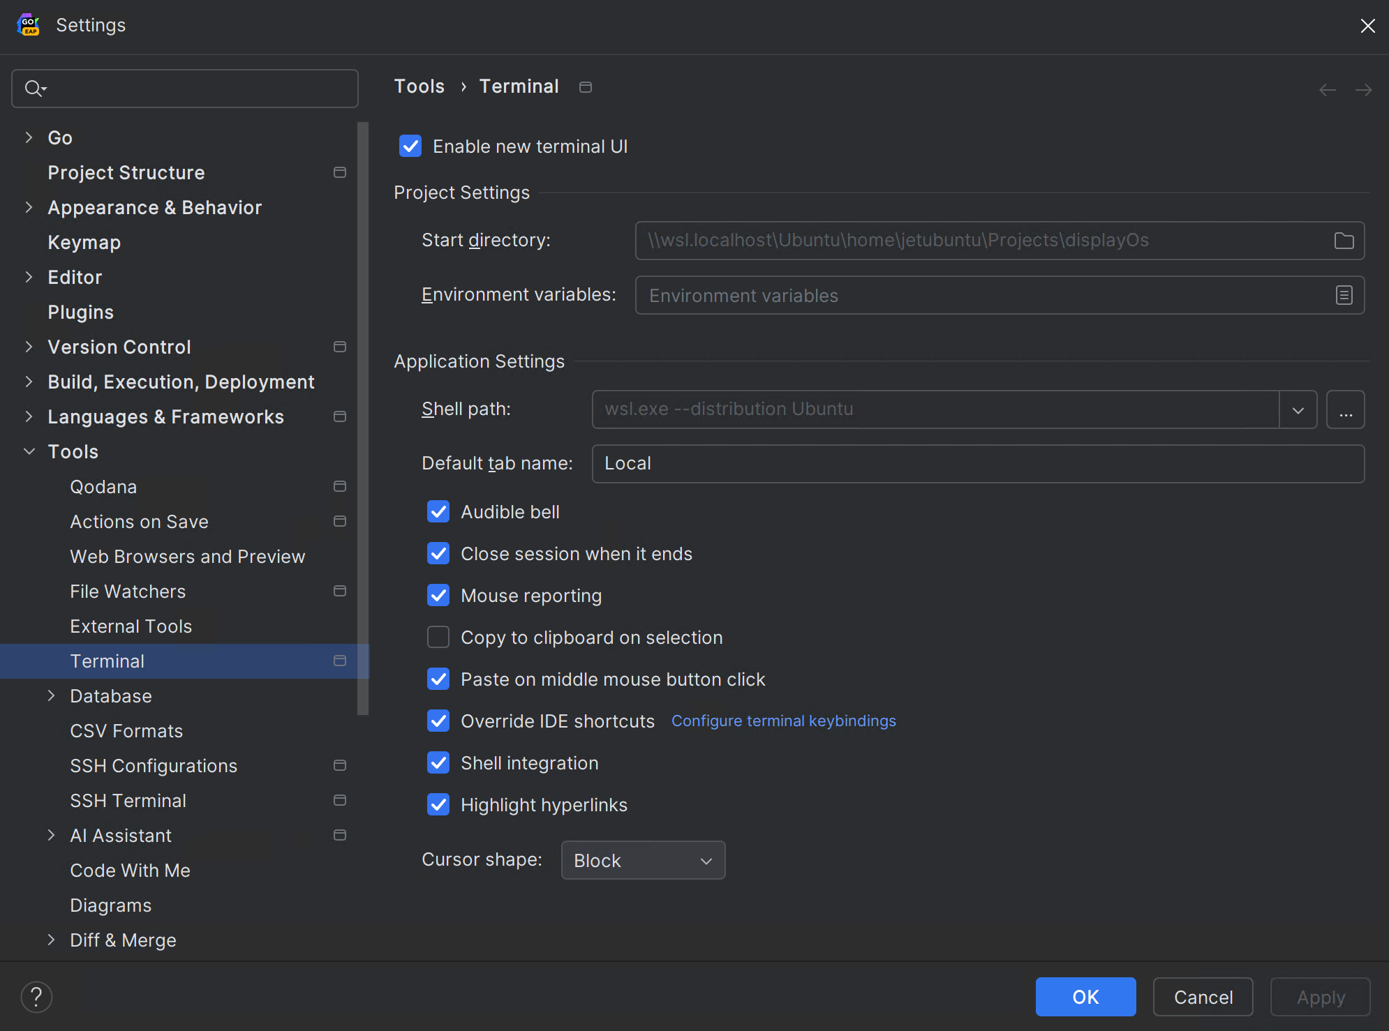Screen dimensions: 1389x1031
Task: Disable the Audible bell checkbox
Action: (x=438, y=511)
